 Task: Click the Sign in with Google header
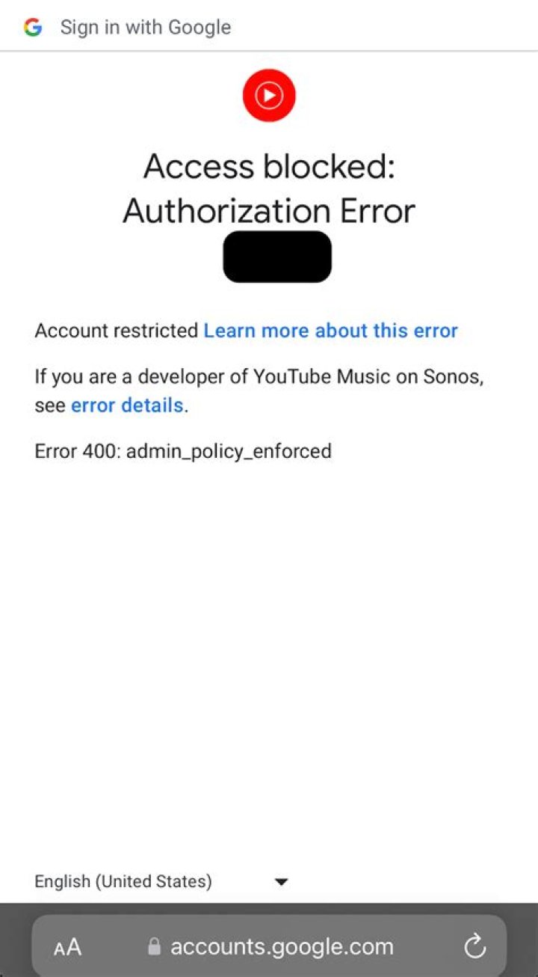146,28
